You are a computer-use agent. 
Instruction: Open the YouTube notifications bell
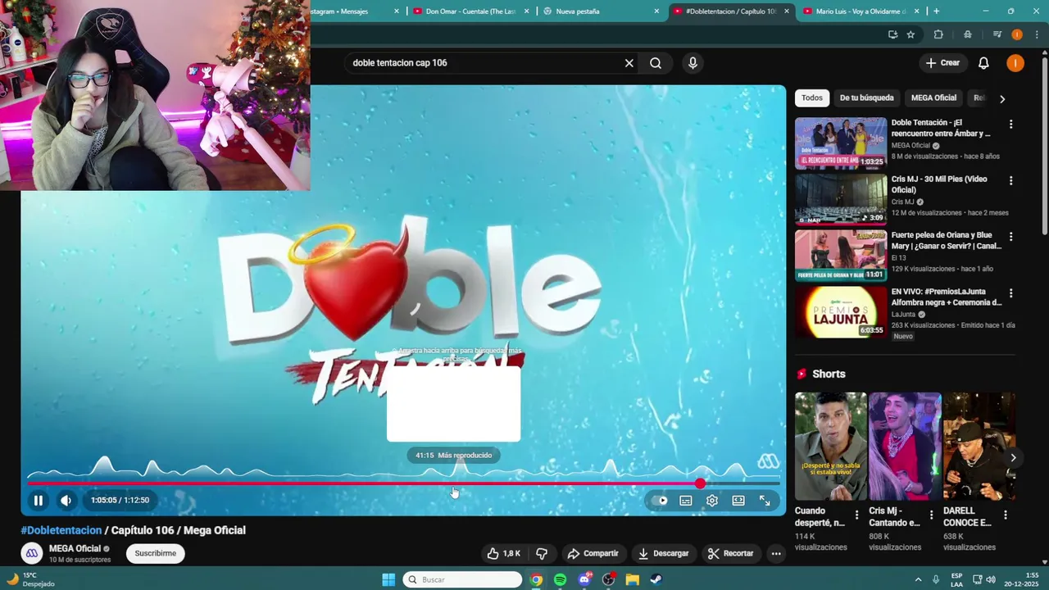click(x=983, y=63)
